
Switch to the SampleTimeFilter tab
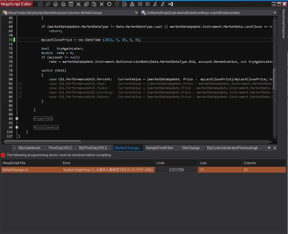click(159, 148)
